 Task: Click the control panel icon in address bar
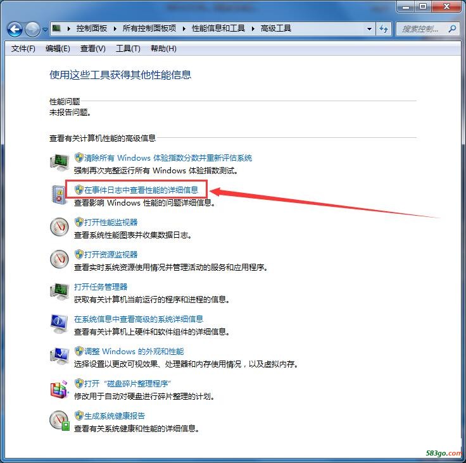click(57, 28)
